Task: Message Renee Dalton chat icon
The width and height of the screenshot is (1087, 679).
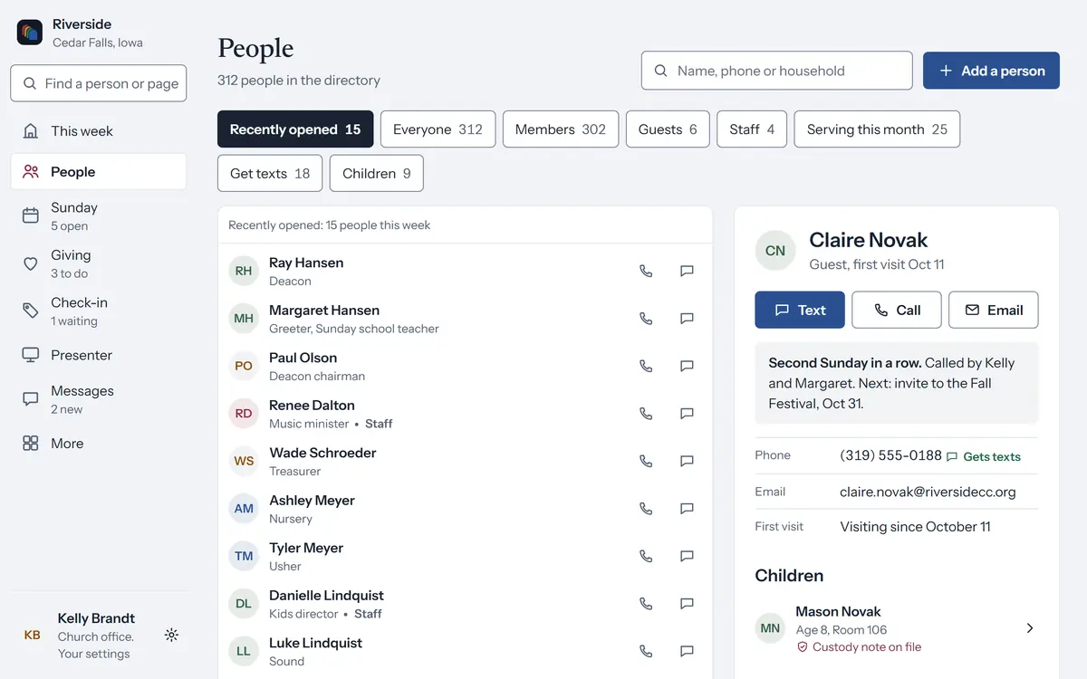Action: click(x=687, y=414)
